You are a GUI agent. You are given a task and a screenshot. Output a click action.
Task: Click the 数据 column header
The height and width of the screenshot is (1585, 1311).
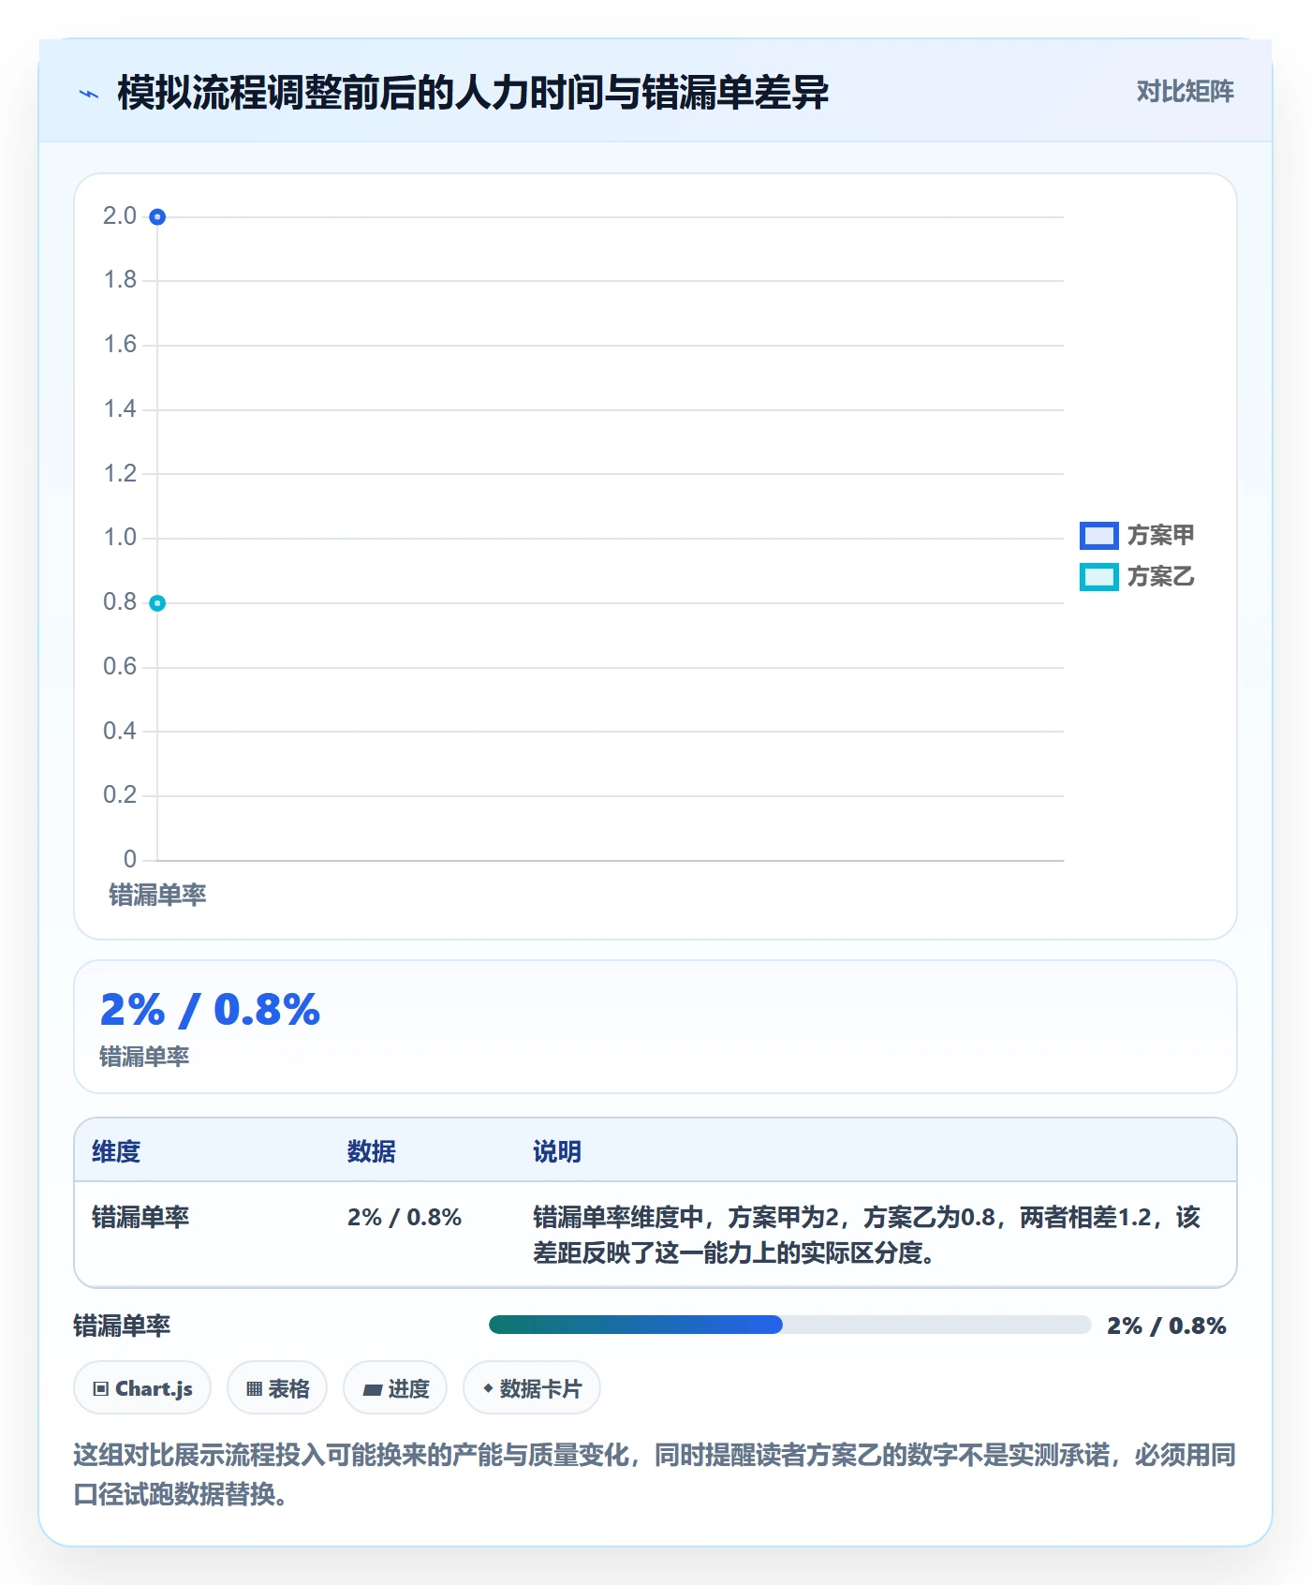(371, 1151)
